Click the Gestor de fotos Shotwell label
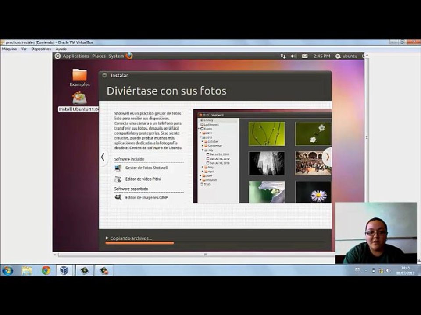Image resolution: width=421 pixels, height=315 pixels. [146, 168]
